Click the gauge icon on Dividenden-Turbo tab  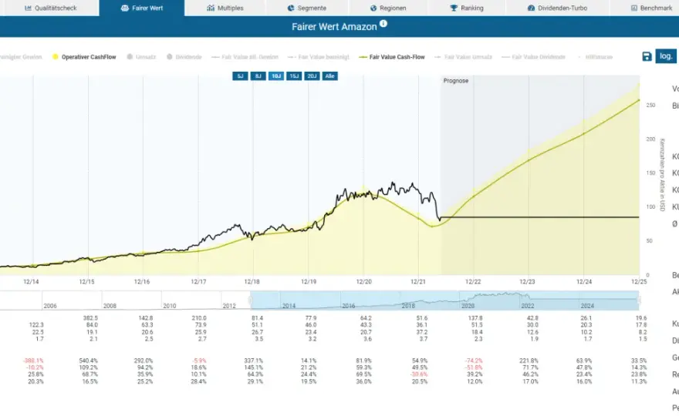click(x=531, y=8)
